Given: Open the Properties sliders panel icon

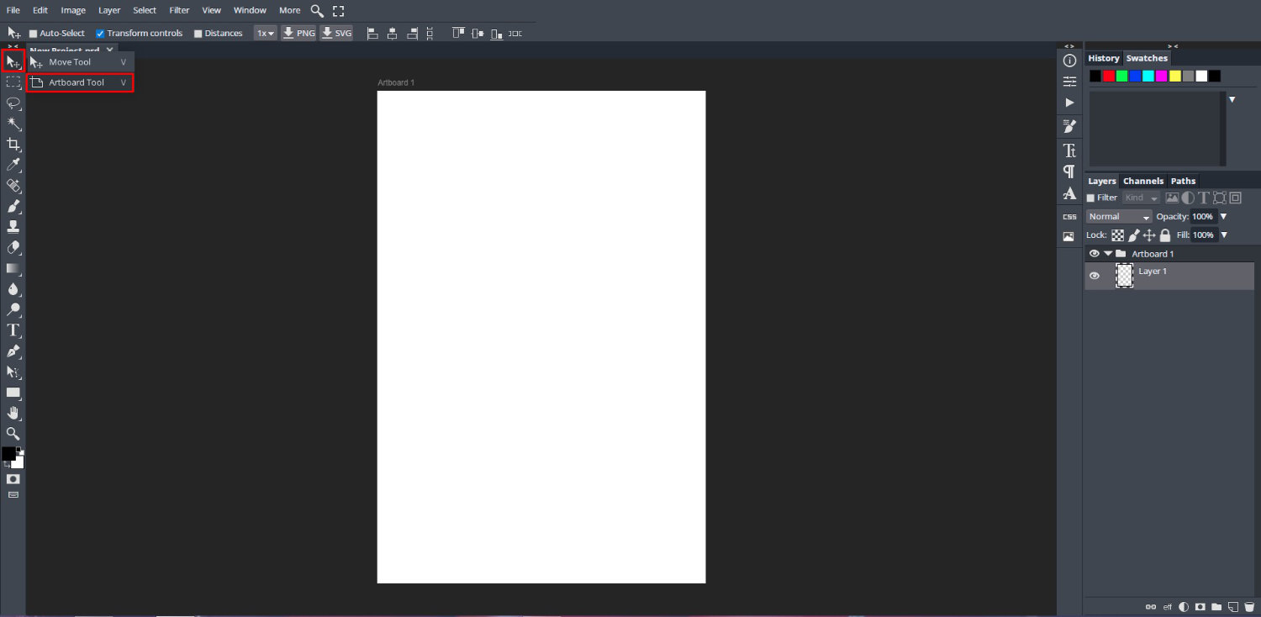Looking at the screenshot, I should 1069,82.
